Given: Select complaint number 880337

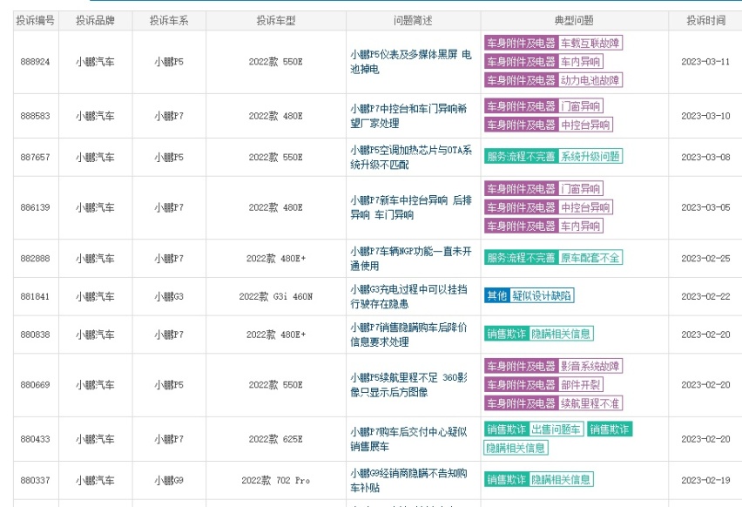Looking at the screenshot, I should coord(35,480).
